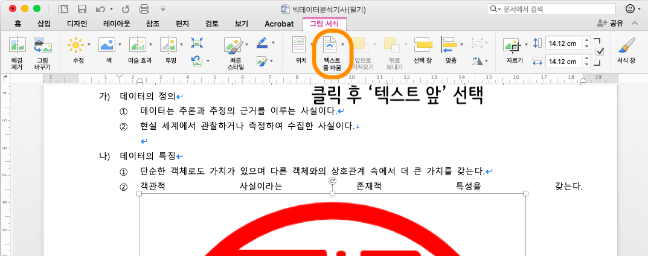Click the undo arrow icon
The width and height of the screenshot is (648, 256).
coord(100,8)
